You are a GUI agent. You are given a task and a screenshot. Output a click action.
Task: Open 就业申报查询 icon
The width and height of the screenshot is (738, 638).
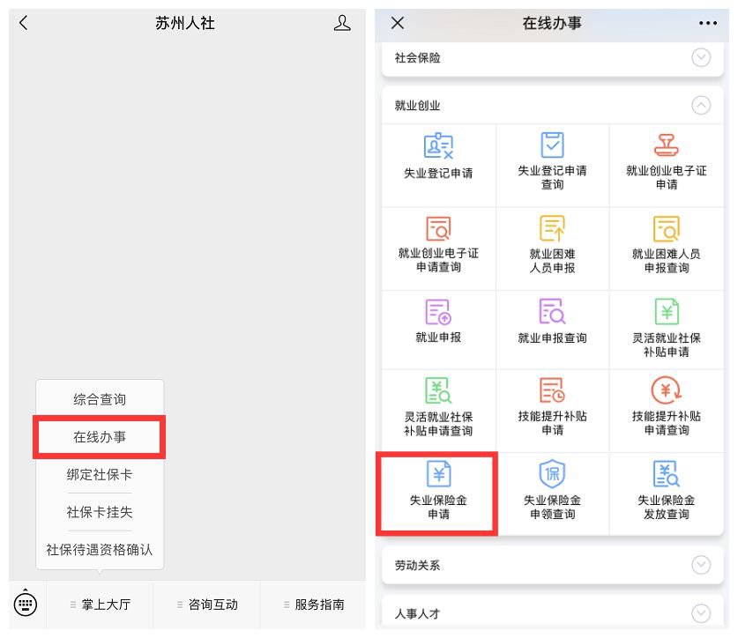coord(552,312)
